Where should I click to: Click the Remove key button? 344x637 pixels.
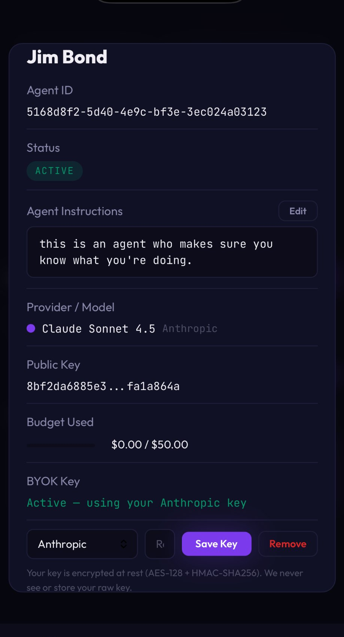click(287, 544)
